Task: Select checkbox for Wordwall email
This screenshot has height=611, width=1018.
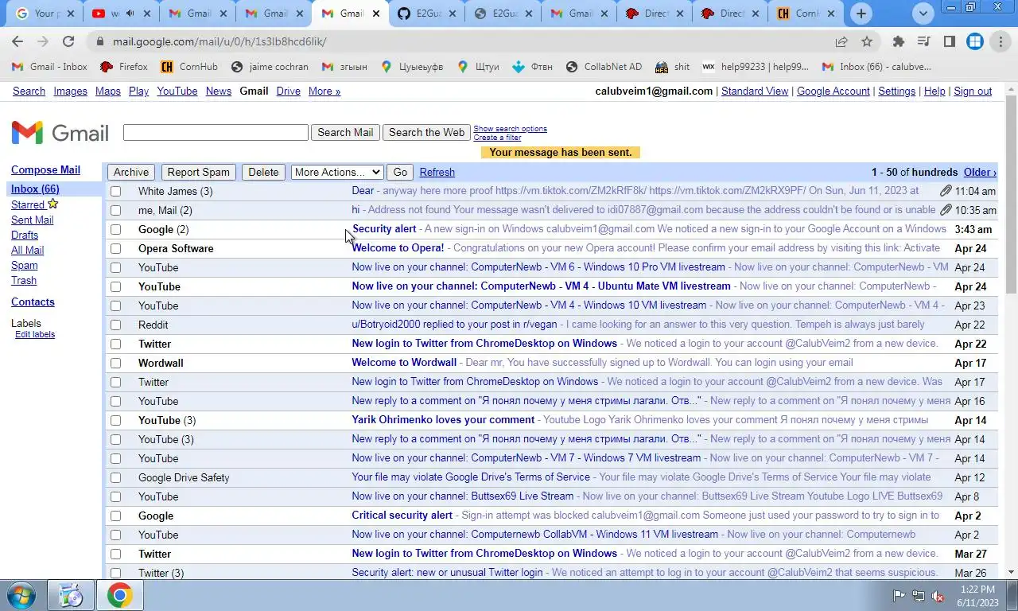Action: click(116, 363)
